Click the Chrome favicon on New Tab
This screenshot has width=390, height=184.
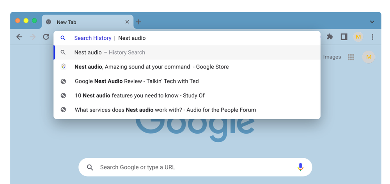tap(48, 22)
